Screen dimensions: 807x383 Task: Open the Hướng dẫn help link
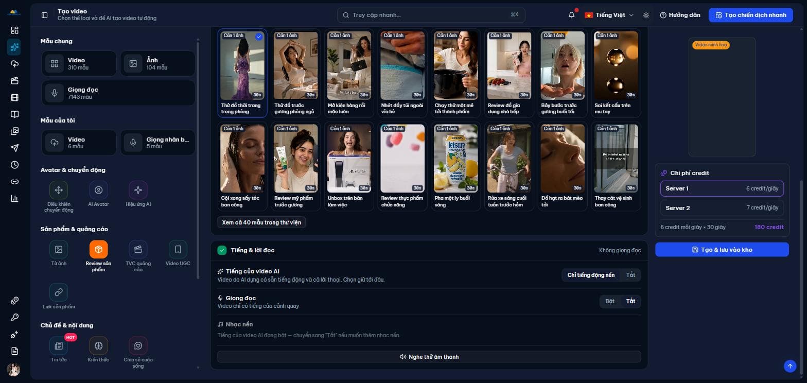pos(680,15)
